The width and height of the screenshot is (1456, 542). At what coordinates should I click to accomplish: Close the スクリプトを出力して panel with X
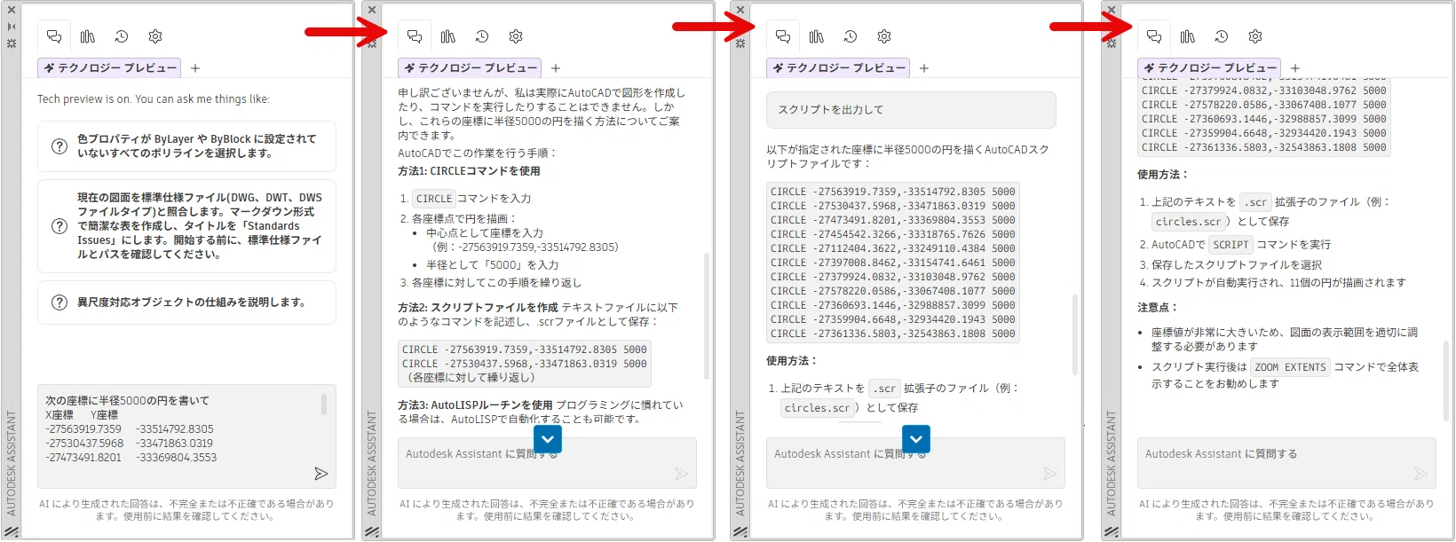coord(740,10)
